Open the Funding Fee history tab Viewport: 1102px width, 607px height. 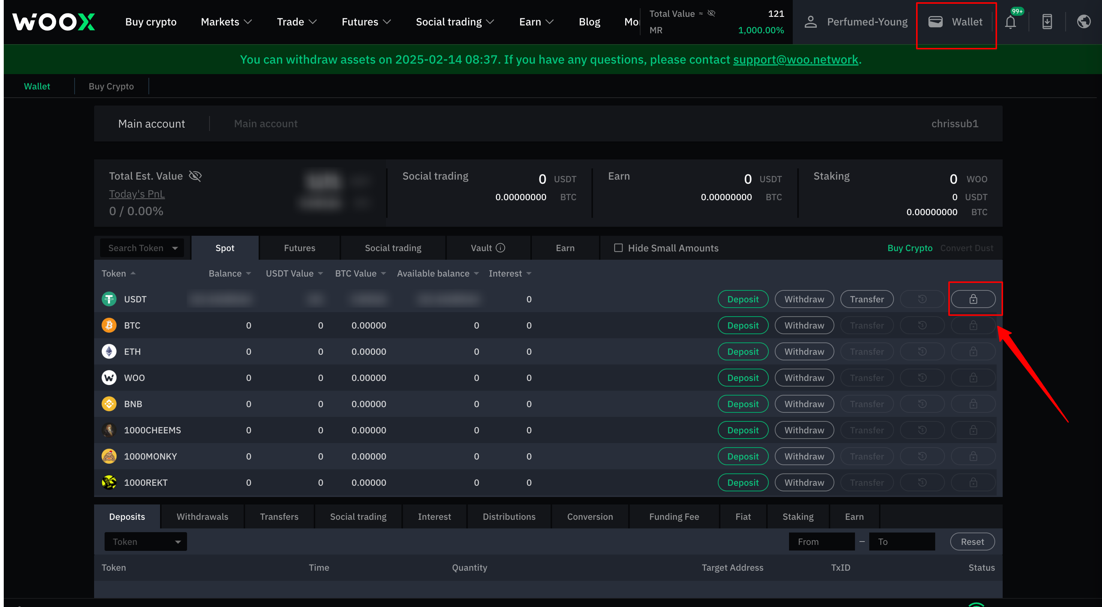[x=674, y=516]
